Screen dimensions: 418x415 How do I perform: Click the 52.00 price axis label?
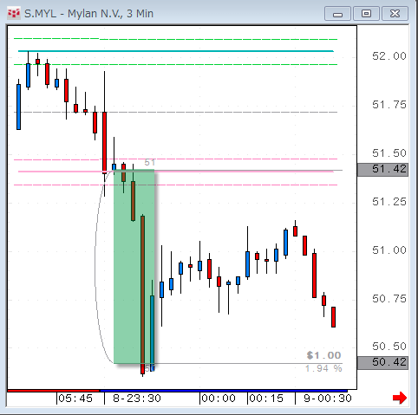[x=389, y=56]
